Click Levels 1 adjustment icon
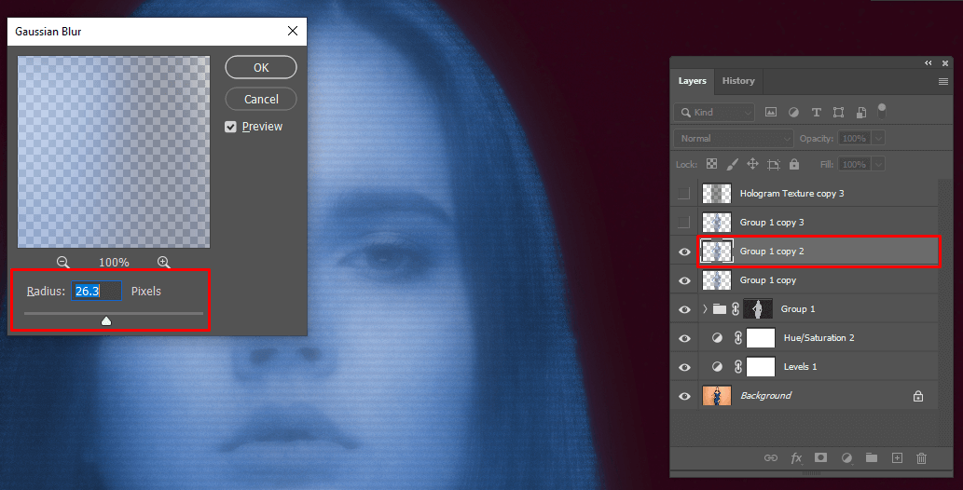963x490 pixels. (x=717, y=367)
